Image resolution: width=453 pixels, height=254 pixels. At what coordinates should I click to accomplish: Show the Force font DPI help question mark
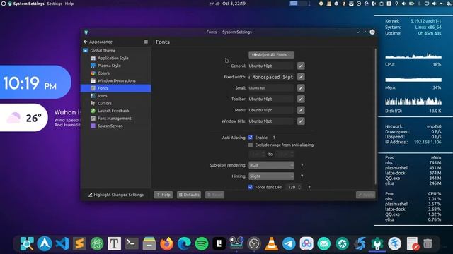(x=309, y=187)
